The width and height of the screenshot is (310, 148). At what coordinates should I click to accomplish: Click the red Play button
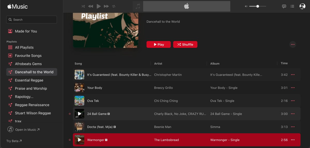click(x=159, y=45)
